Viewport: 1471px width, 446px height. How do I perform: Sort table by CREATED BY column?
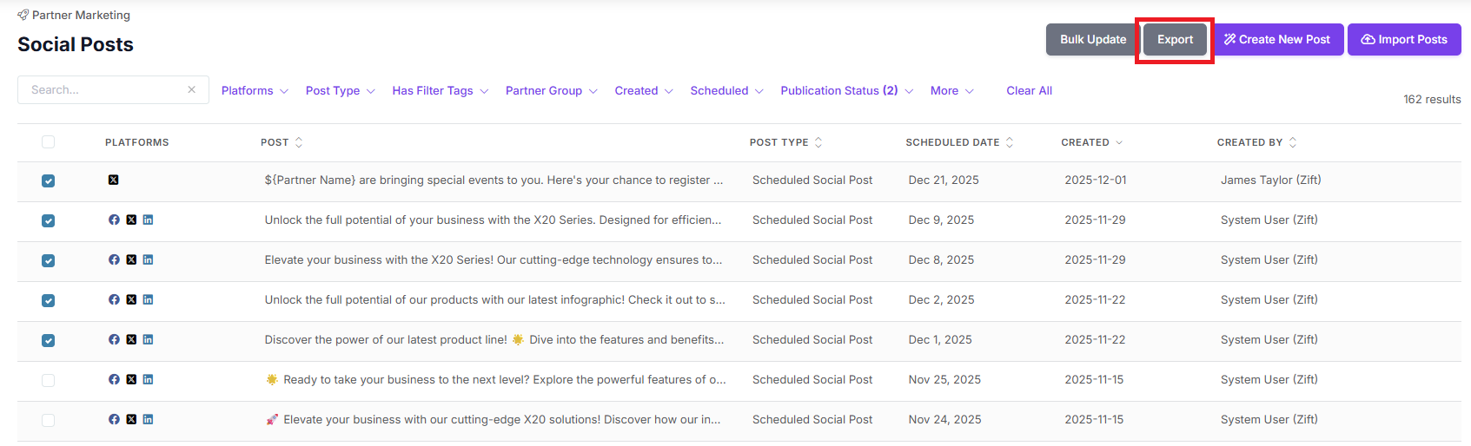[1257, 142]
